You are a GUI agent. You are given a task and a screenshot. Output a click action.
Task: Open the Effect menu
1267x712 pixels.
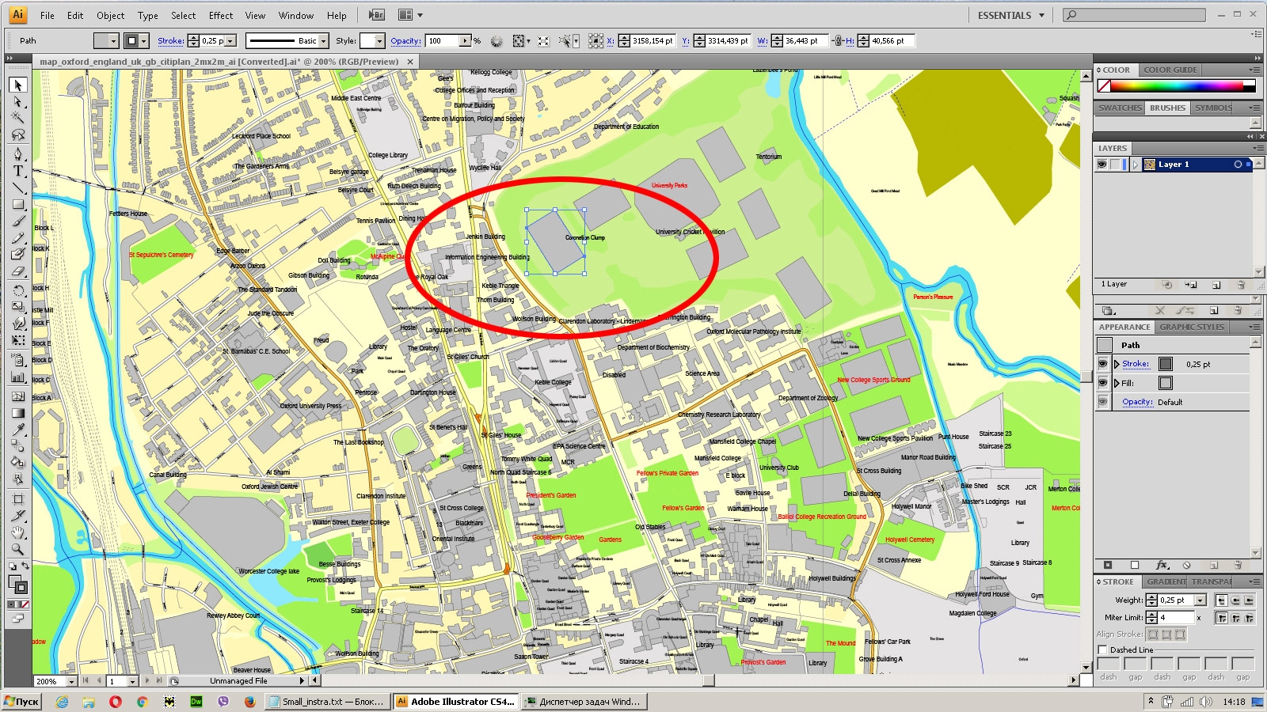click(x=220, y=15)
